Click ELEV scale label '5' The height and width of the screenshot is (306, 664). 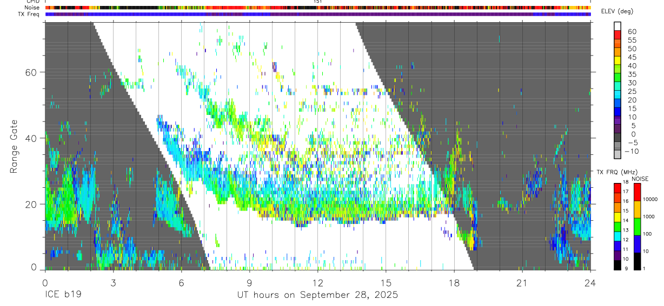[x=634, y=126]
